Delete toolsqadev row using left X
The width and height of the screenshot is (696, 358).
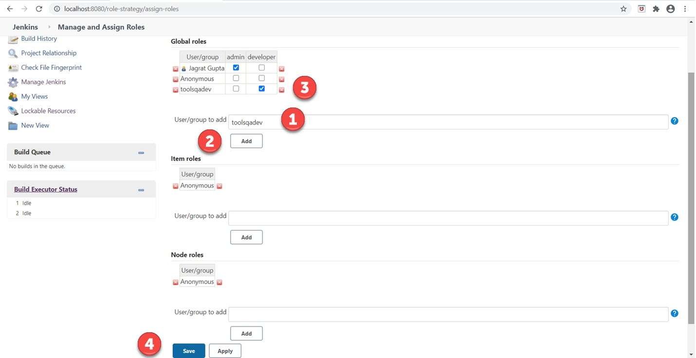176,90
